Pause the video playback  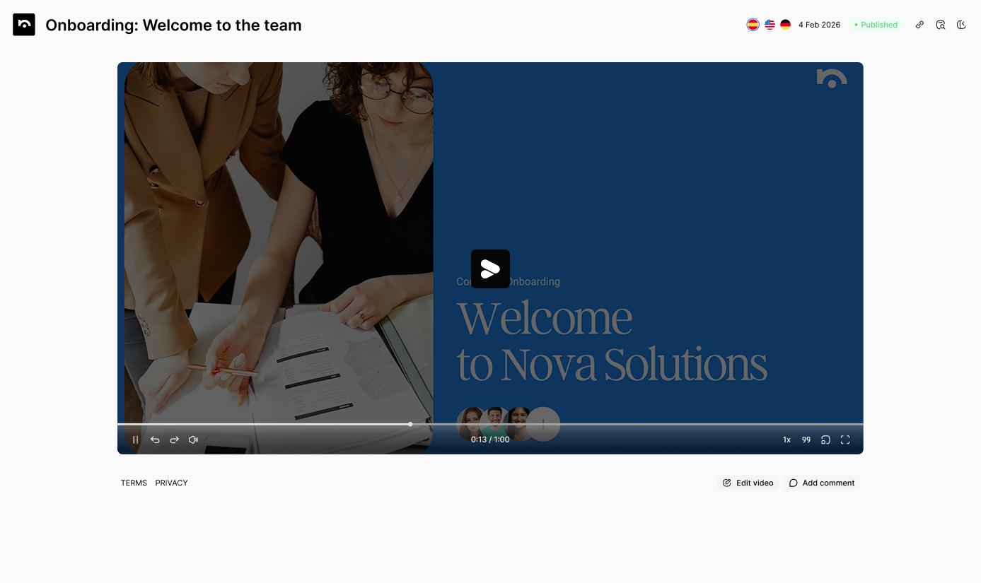point(135,440)
